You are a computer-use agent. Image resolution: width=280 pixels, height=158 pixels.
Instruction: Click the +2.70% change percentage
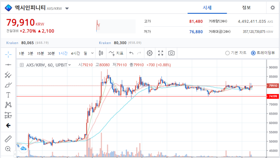28,31
